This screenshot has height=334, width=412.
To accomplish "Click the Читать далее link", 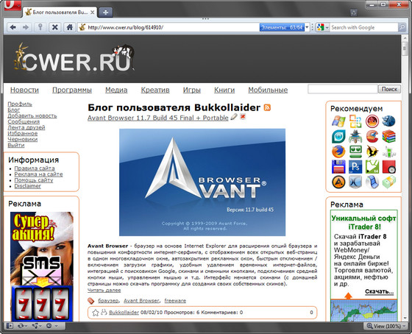I will 104,290.
